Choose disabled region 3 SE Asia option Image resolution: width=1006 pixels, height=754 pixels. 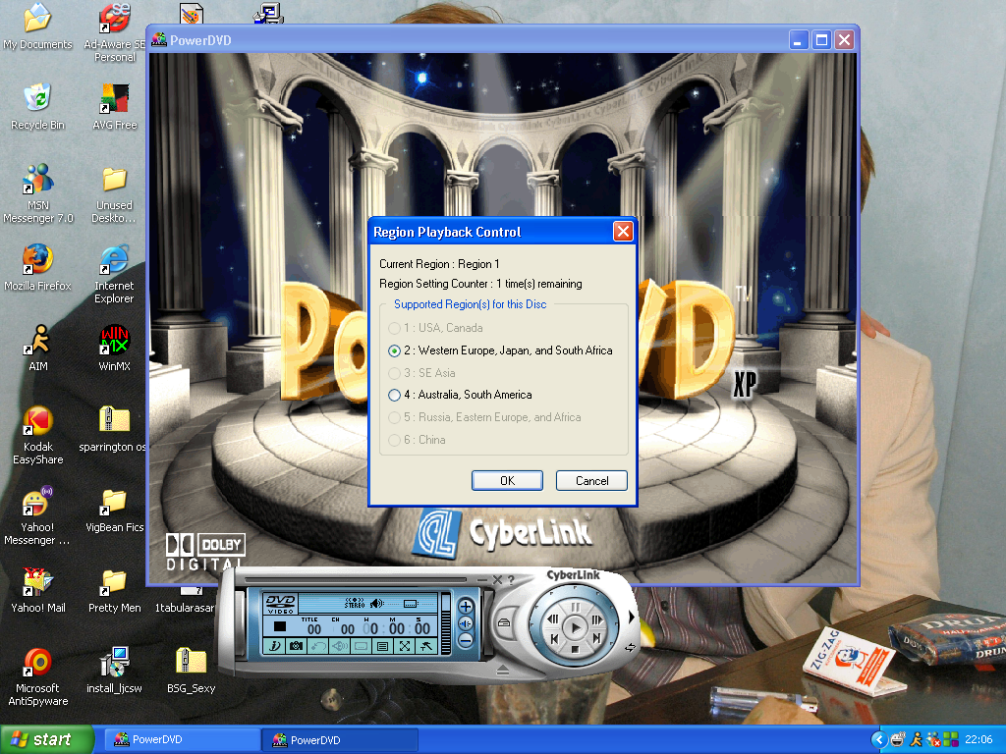click(394, 373)
